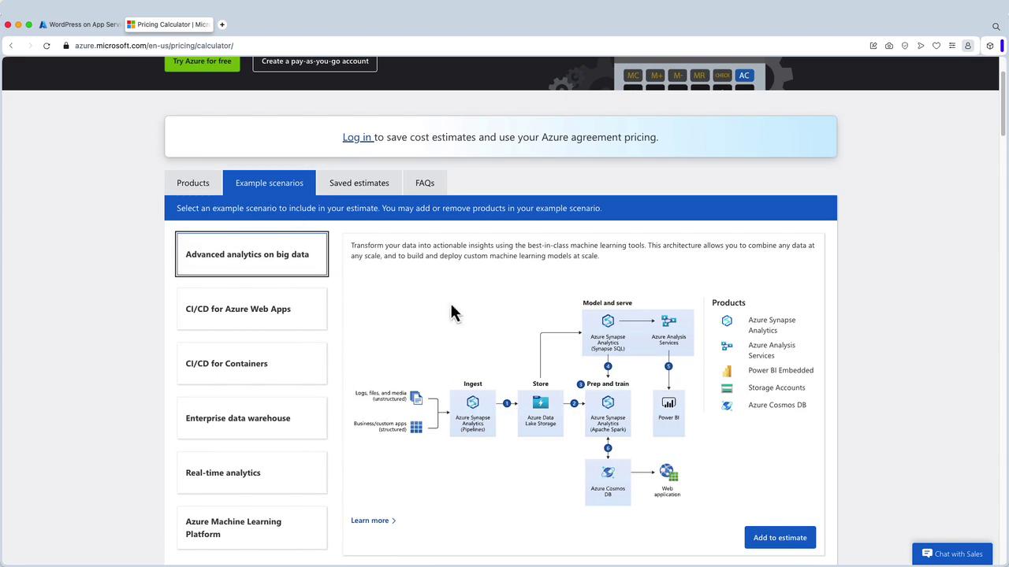Click the Azure Data Lake Storage icon
1009x567 pixels.
coord(540,402)
